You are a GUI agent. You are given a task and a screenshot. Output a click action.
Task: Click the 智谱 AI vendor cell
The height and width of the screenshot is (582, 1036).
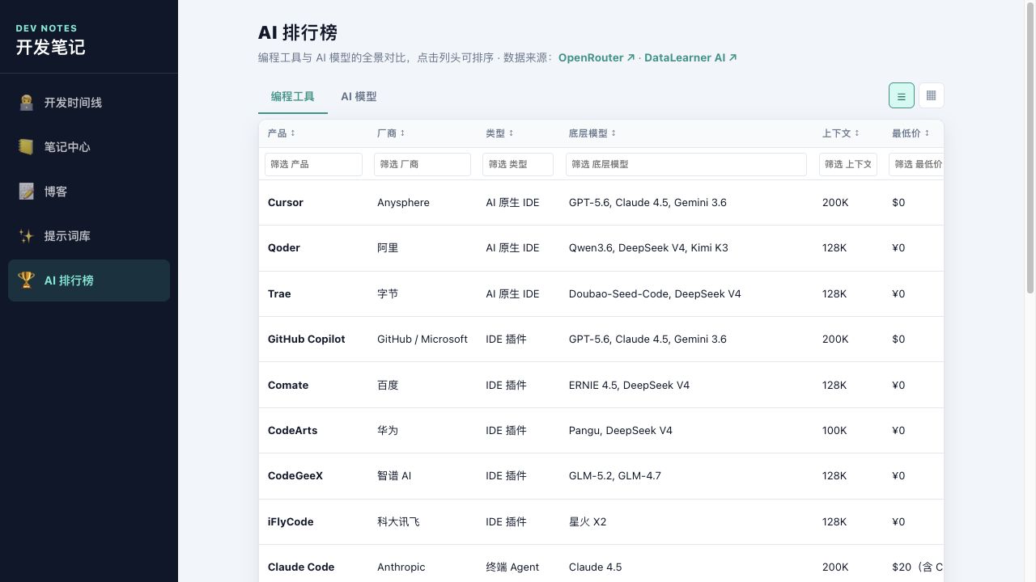(x=394, y=476)
